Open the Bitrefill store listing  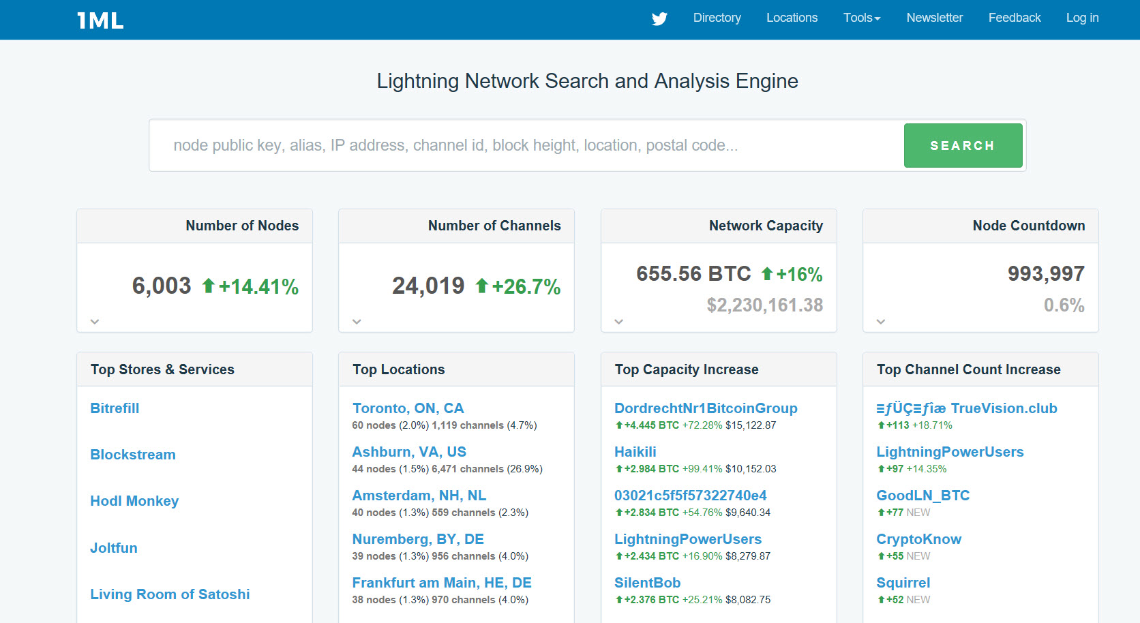click(x=115, y=408)
